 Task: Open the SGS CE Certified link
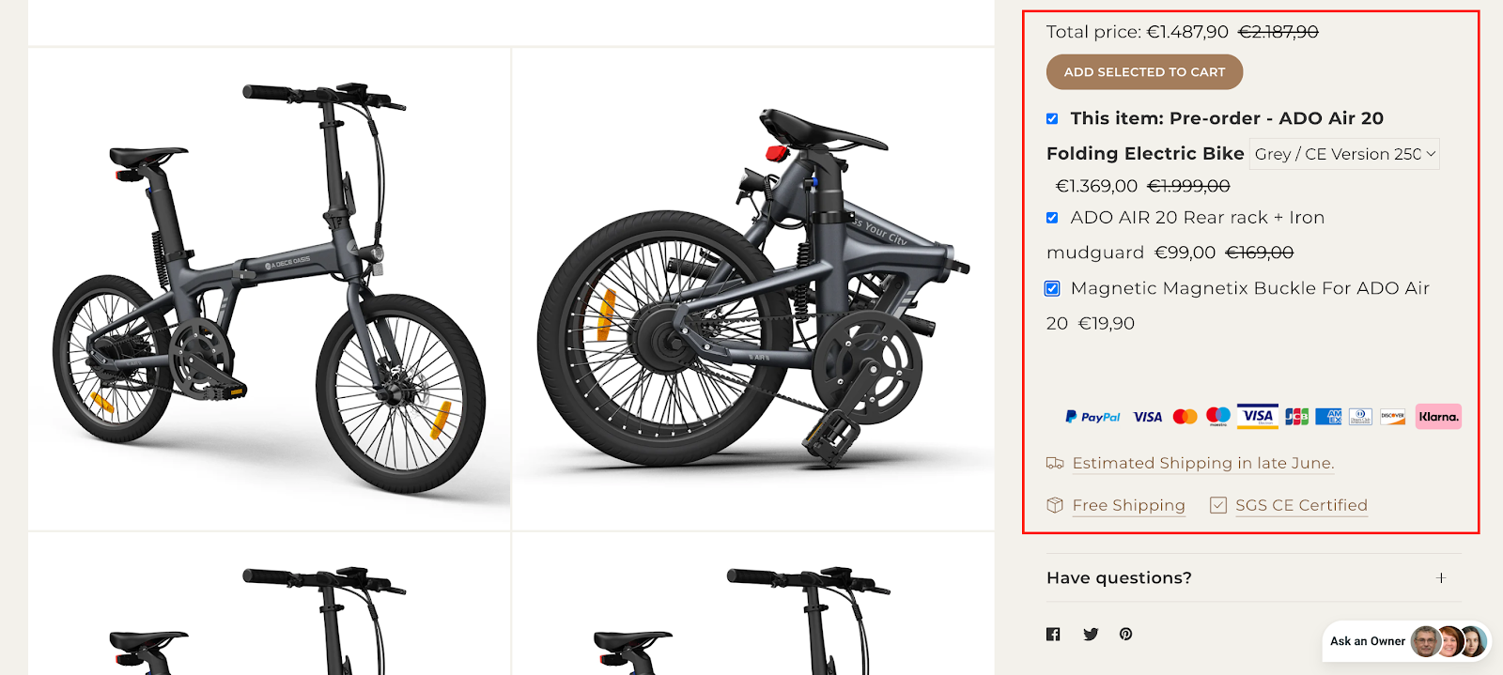(x=1302, y=505)
